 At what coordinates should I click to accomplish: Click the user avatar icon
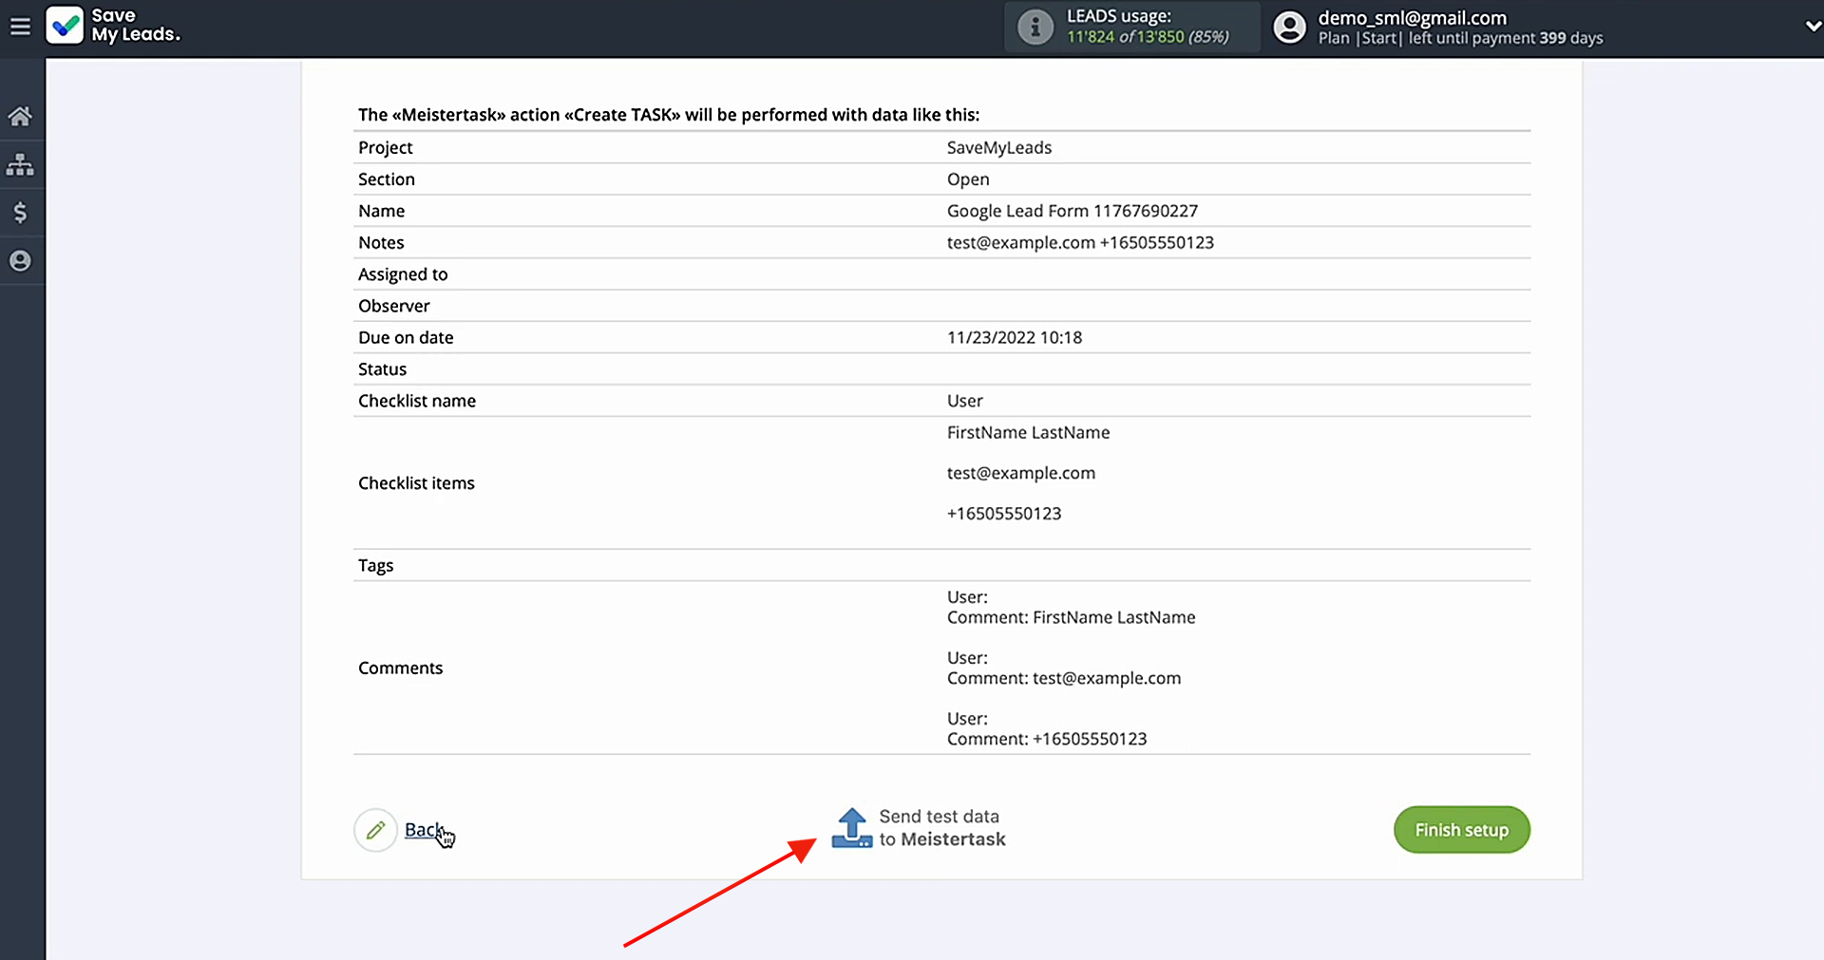[x=1289, y=27]
